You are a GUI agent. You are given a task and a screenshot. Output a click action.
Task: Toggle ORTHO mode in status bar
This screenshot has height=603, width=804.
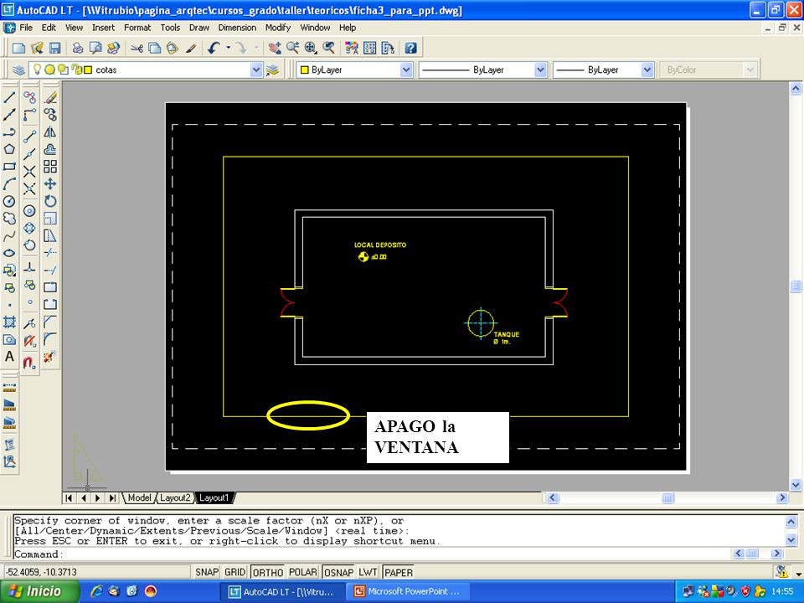(267, 572)
